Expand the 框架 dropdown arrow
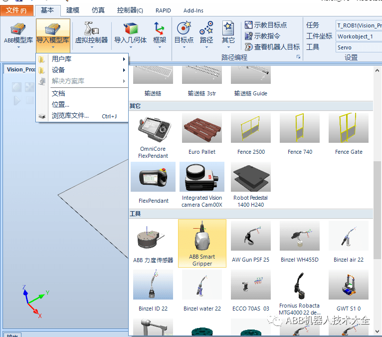The image size is (382, 337). pos(160,47)
